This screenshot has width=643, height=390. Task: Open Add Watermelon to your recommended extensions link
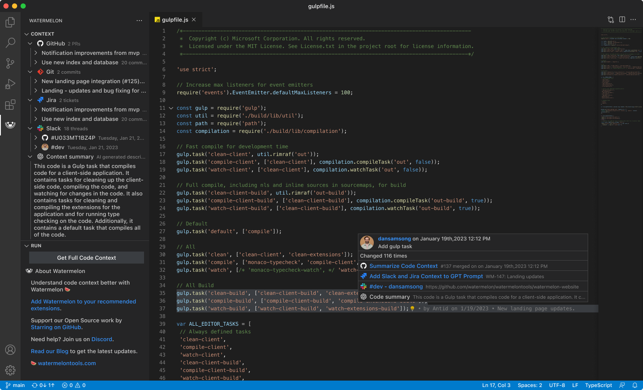pyautogui.click(x=83, y=305)
